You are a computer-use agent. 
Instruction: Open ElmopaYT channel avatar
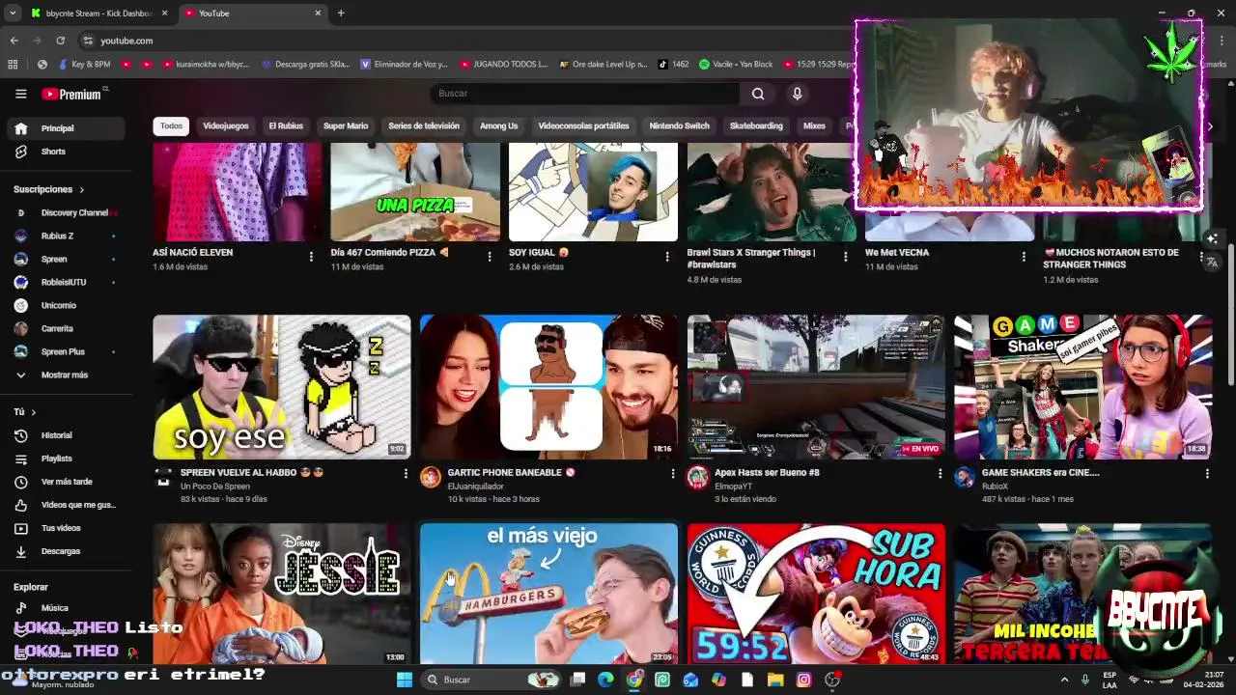697,477
